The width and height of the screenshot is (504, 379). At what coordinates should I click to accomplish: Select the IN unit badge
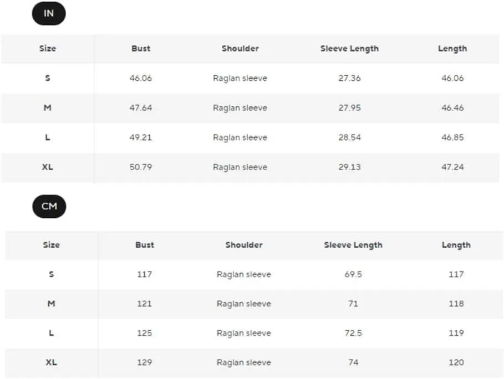tap(49, 13)
